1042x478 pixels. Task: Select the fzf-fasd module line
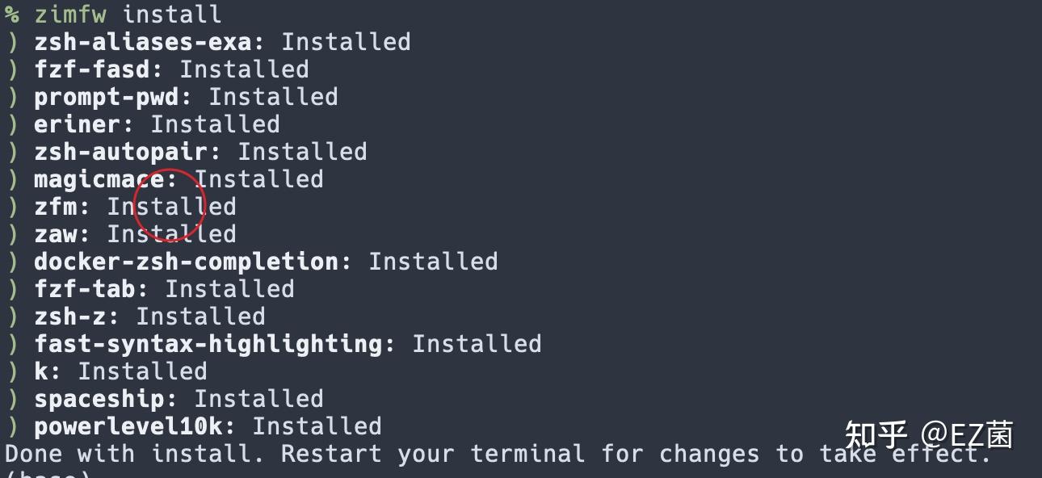coord(171,69)
